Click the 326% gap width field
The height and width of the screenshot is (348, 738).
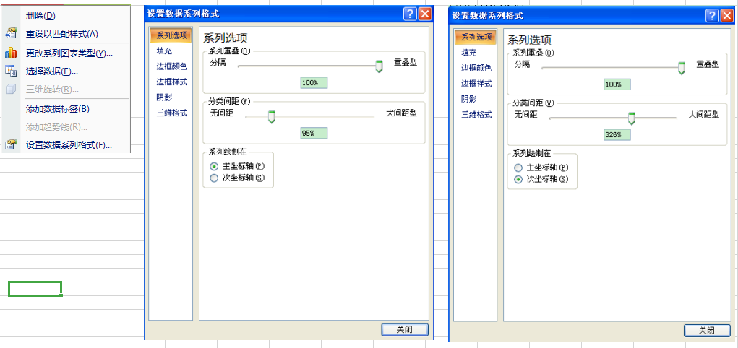[x=617, y=135]
